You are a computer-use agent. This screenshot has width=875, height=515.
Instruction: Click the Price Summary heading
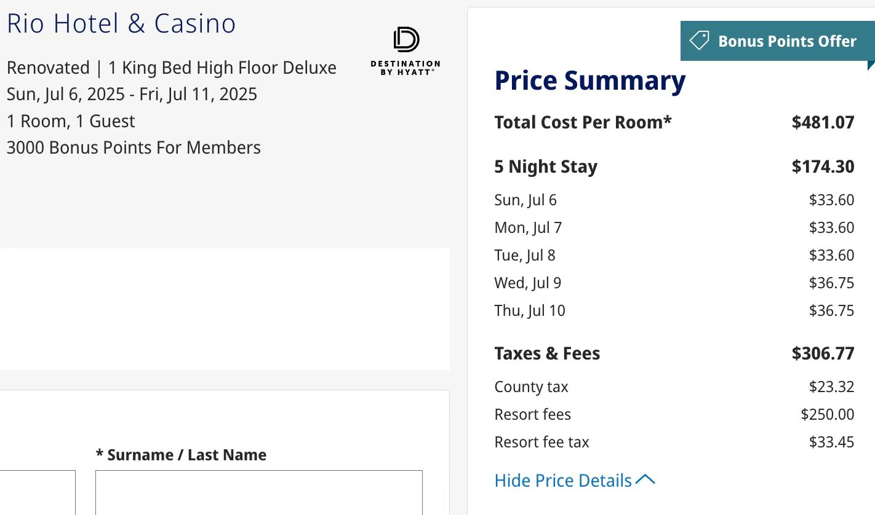point(590,81)
